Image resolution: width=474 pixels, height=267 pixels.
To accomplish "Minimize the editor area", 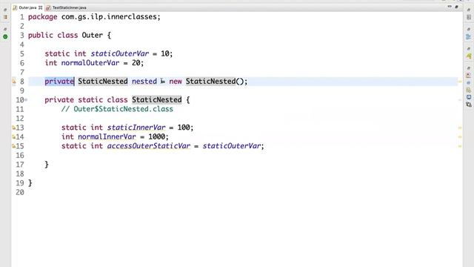I will (450, 7).
